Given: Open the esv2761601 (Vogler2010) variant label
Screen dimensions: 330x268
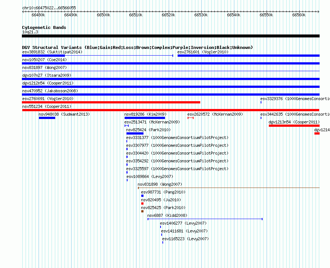Looking at the screenshot, I should pyautogui.click(x=203, y=52).
